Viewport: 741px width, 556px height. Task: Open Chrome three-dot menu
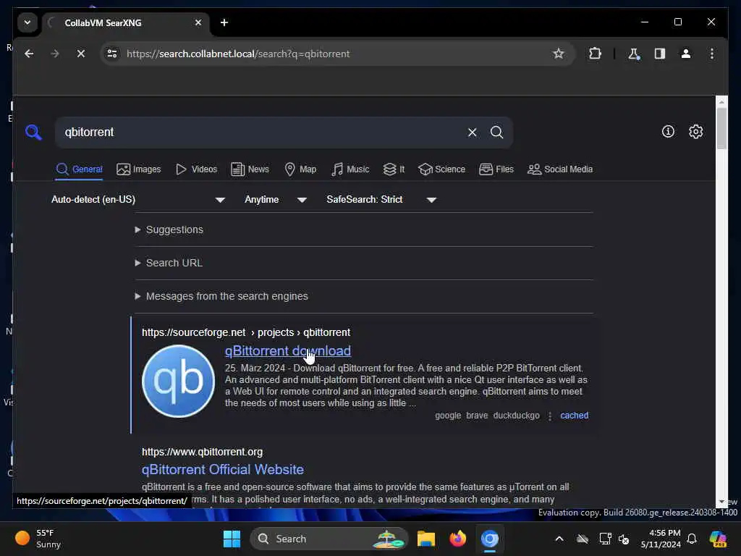(x=712, y=54)
